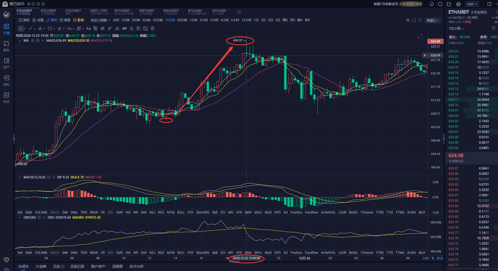
Task: Select the crosshair cursor drawing tool
Action: 21,28
